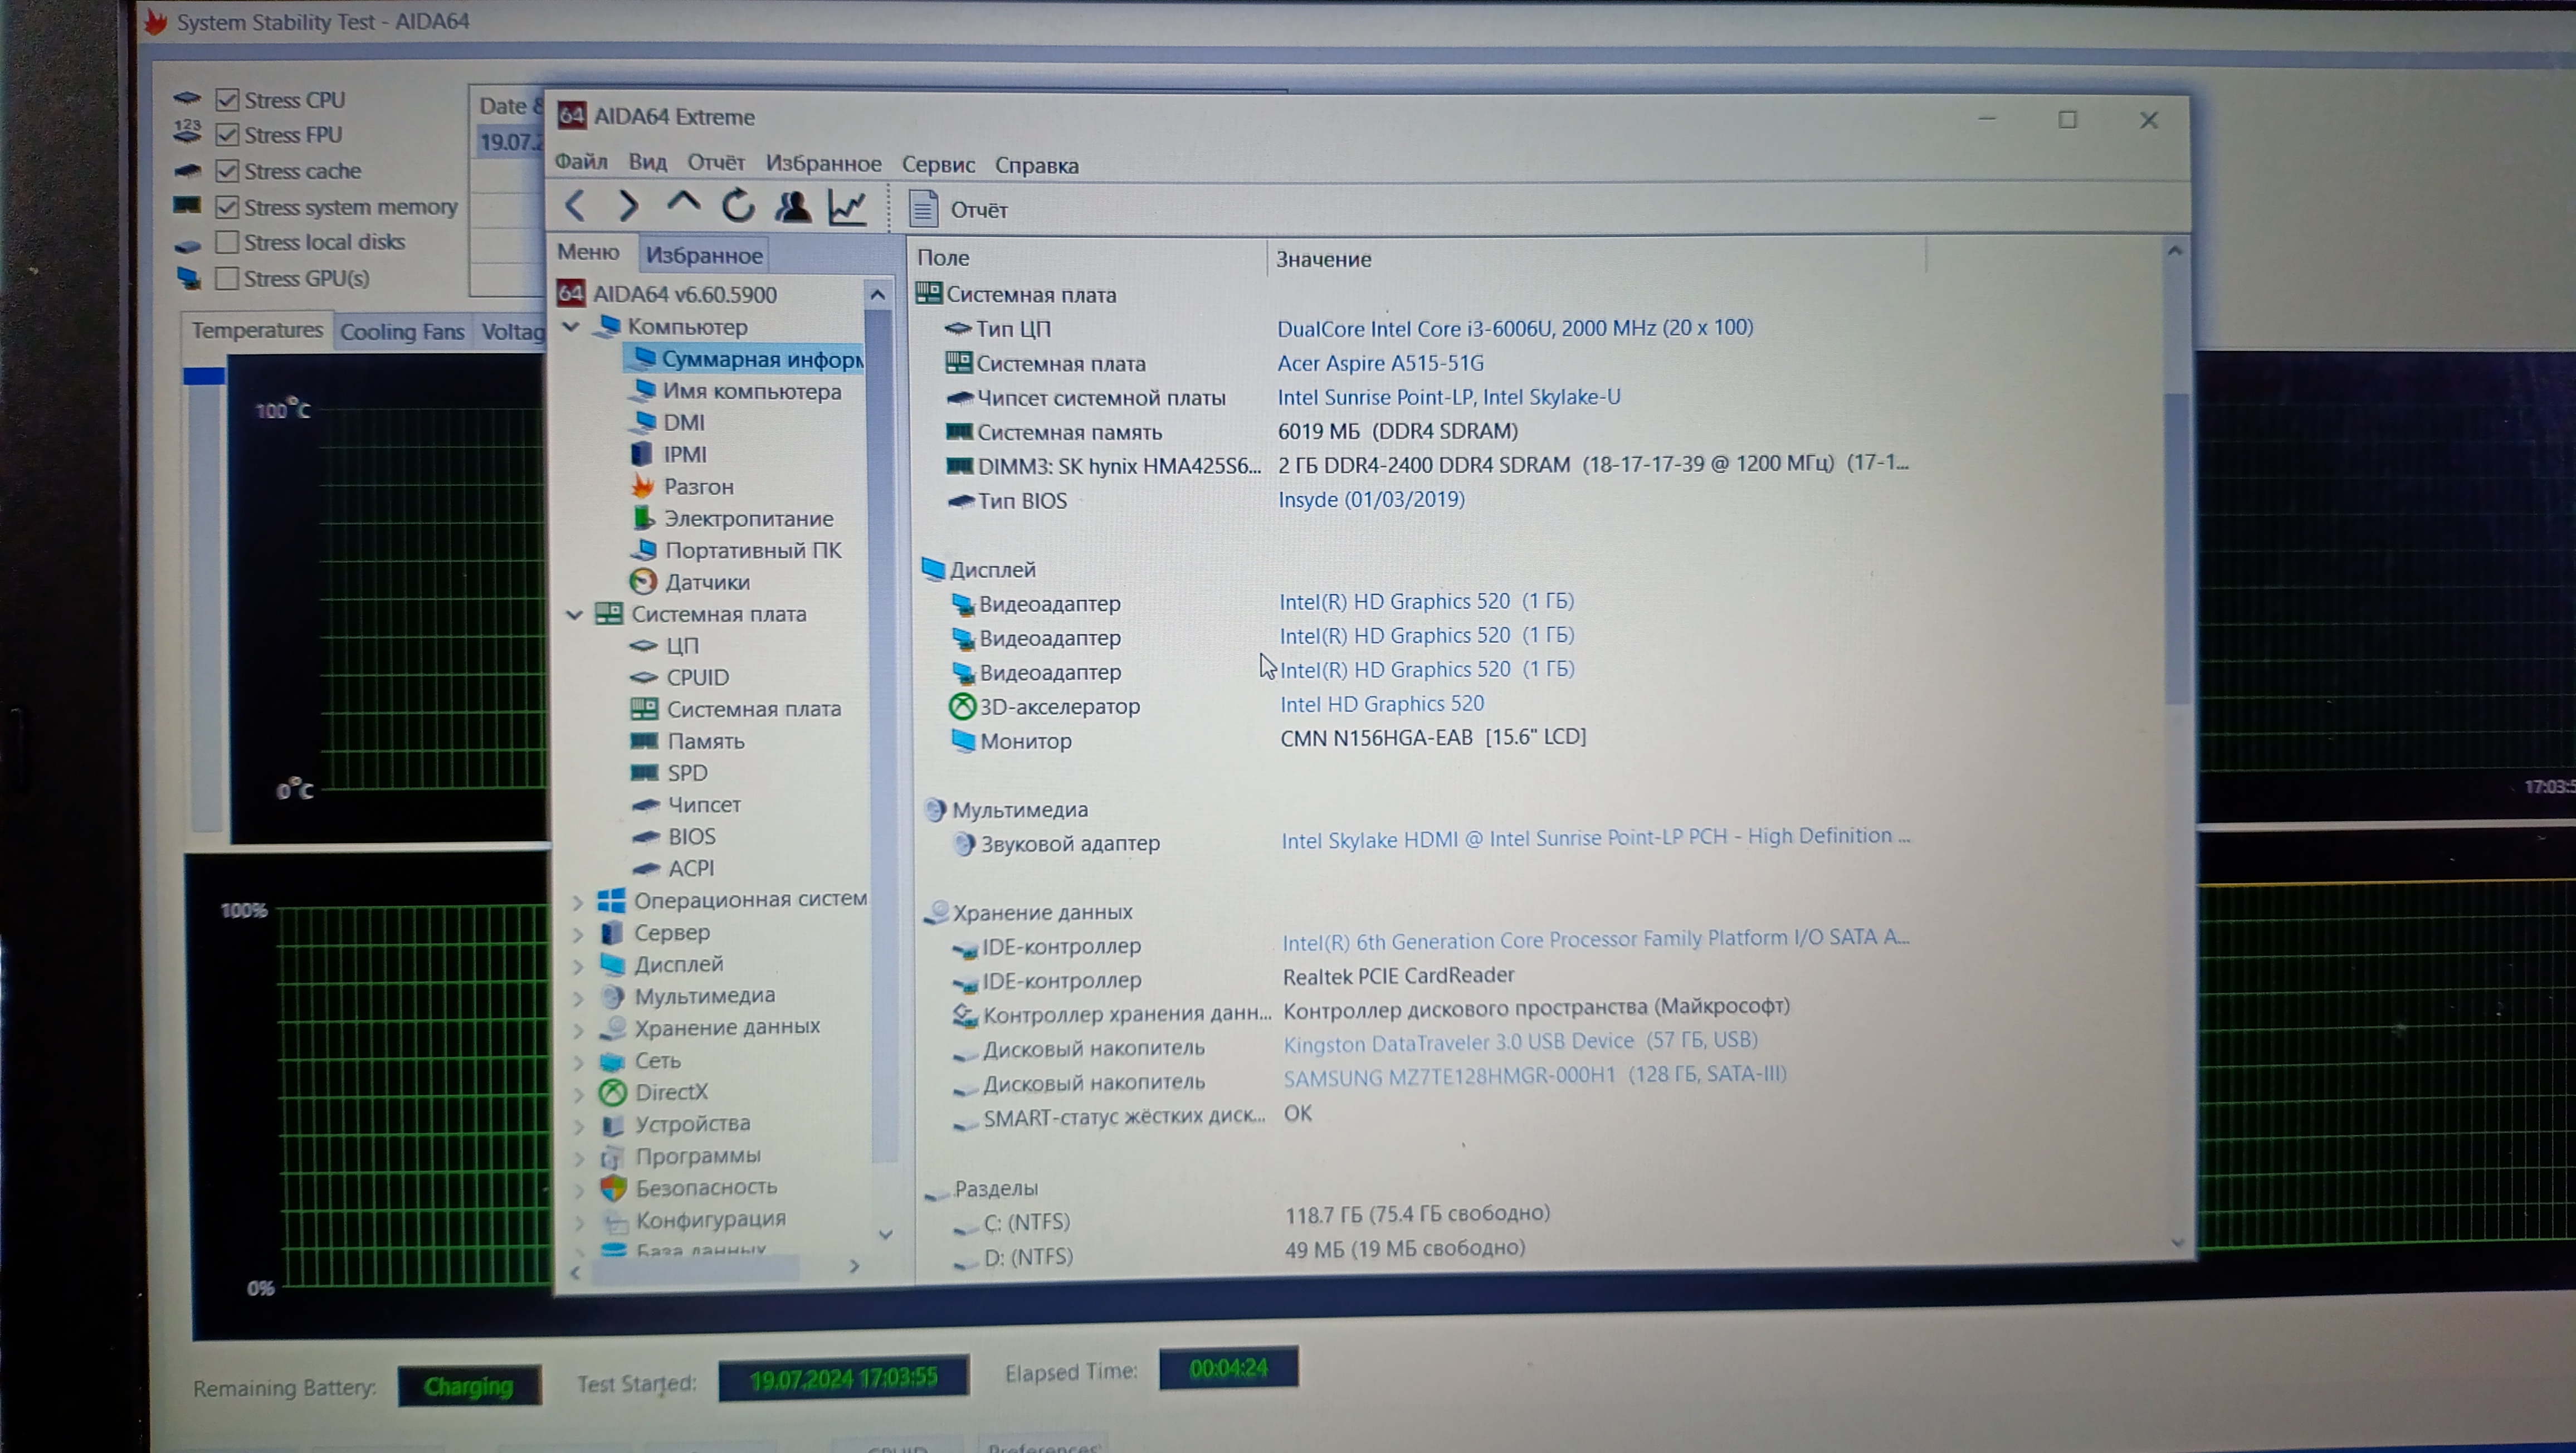Open user management toolbar icon
This screenshot has height=1453, width=2576.
(793, 206)
